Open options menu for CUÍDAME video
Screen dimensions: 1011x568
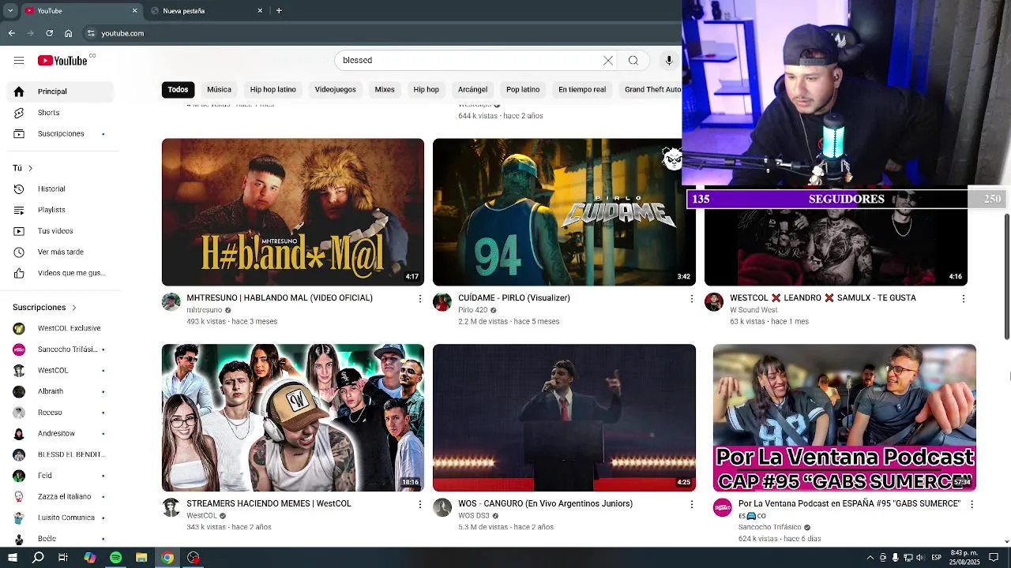pyautogui.click(x=692, y=299)
